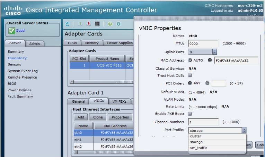The image size is (265, 163).
Task: Click the Cisco logo
Action: (13, 10)
